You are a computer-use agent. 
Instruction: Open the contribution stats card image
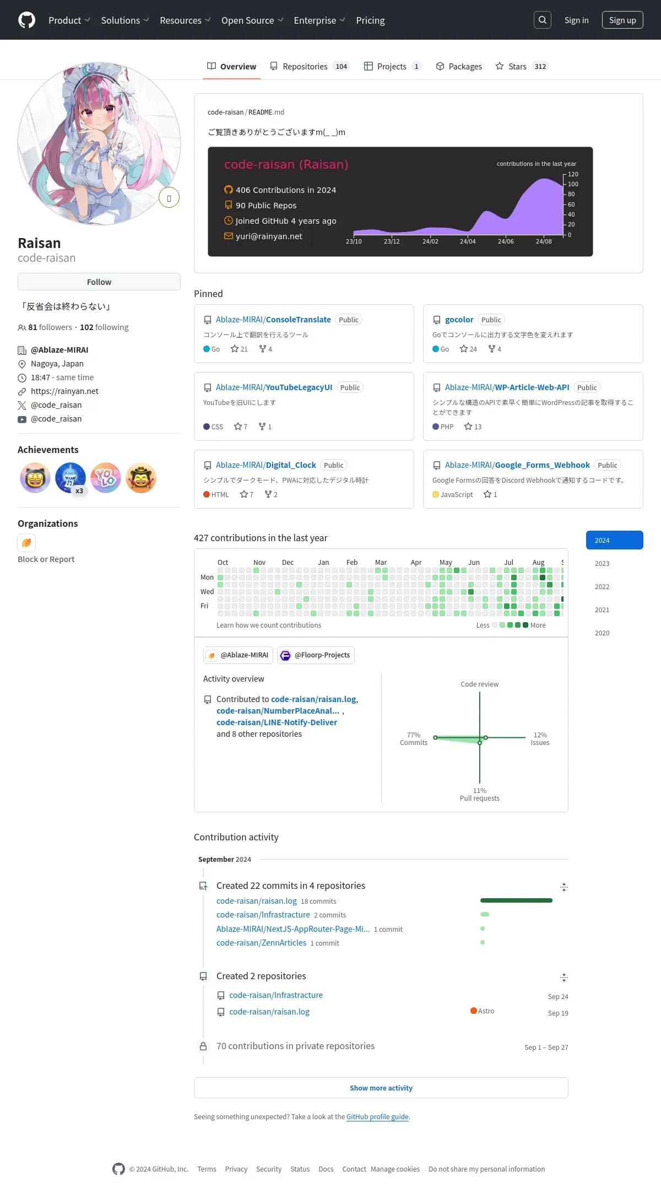pos(400,202)
